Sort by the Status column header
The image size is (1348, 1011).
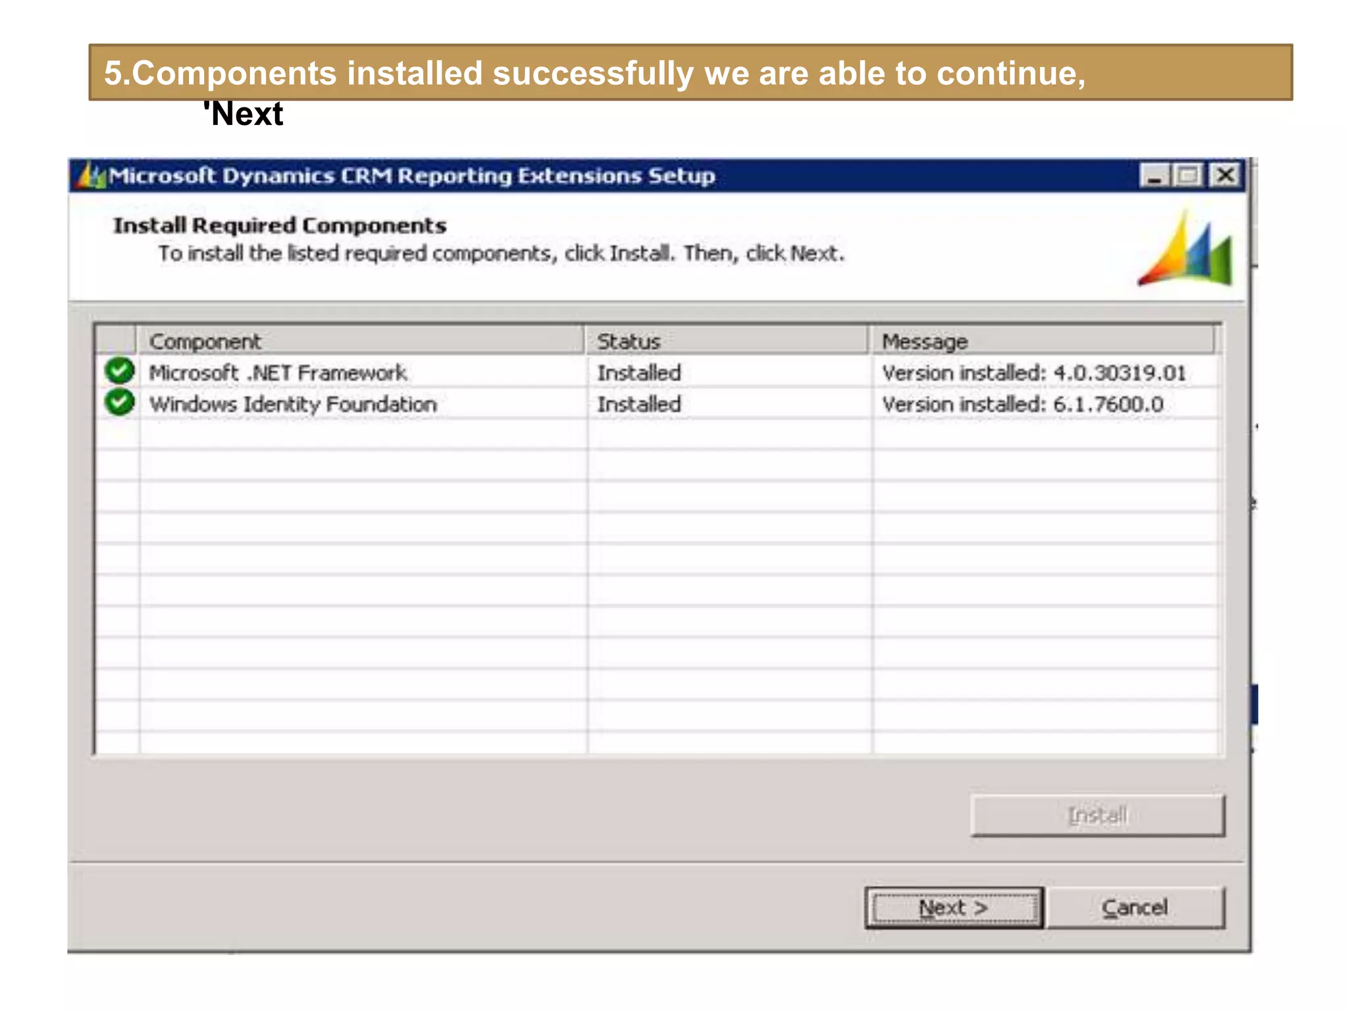(x=727, y=341)
